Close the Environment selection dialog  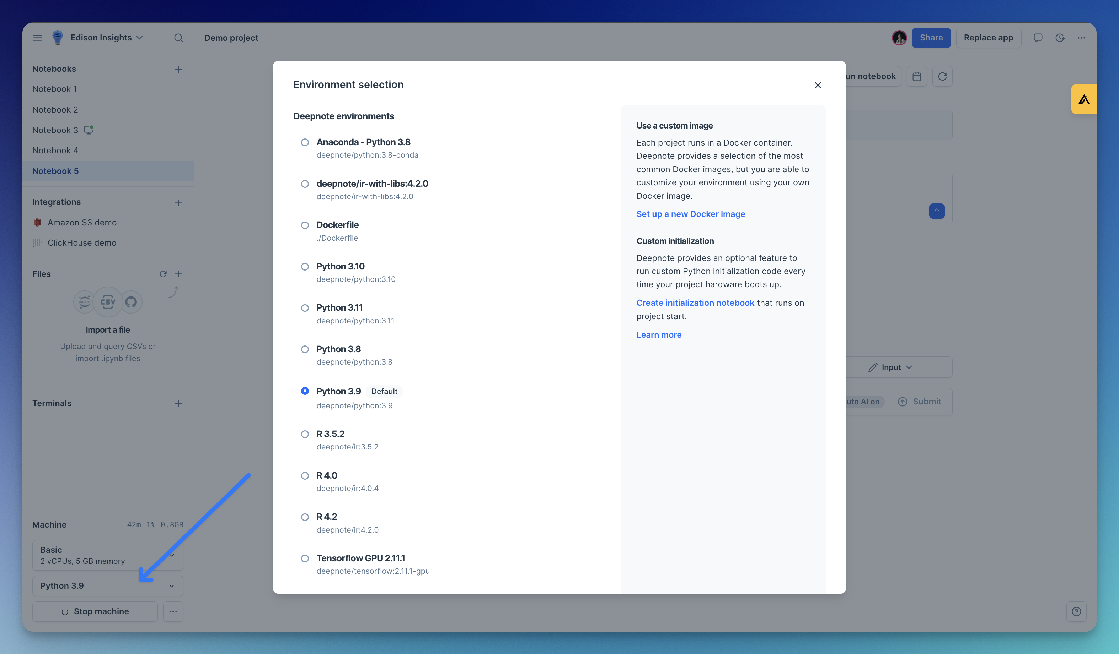coord(818,85)
